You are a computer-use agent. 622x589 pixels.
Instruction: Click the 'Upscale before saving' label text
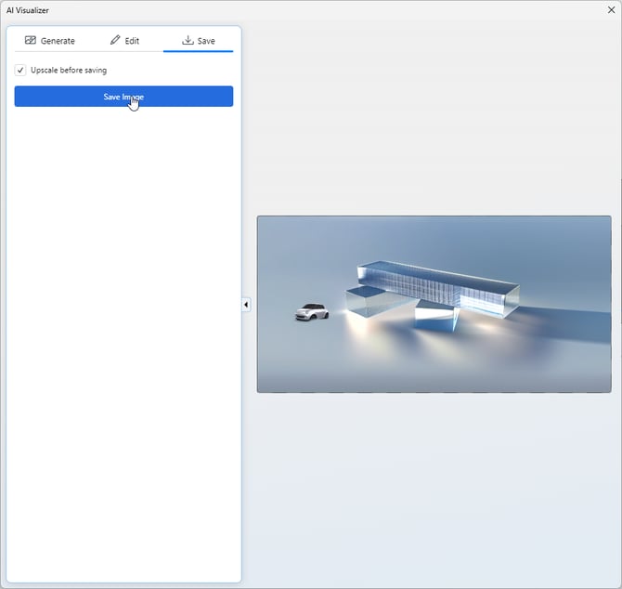69,71
